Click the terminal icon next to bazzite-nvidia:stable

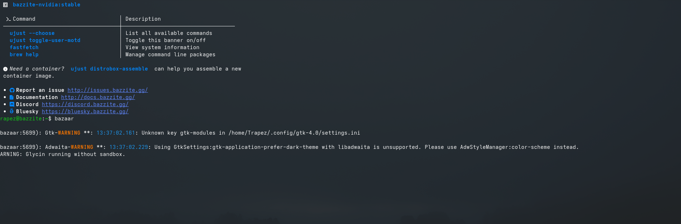point(5,5)
